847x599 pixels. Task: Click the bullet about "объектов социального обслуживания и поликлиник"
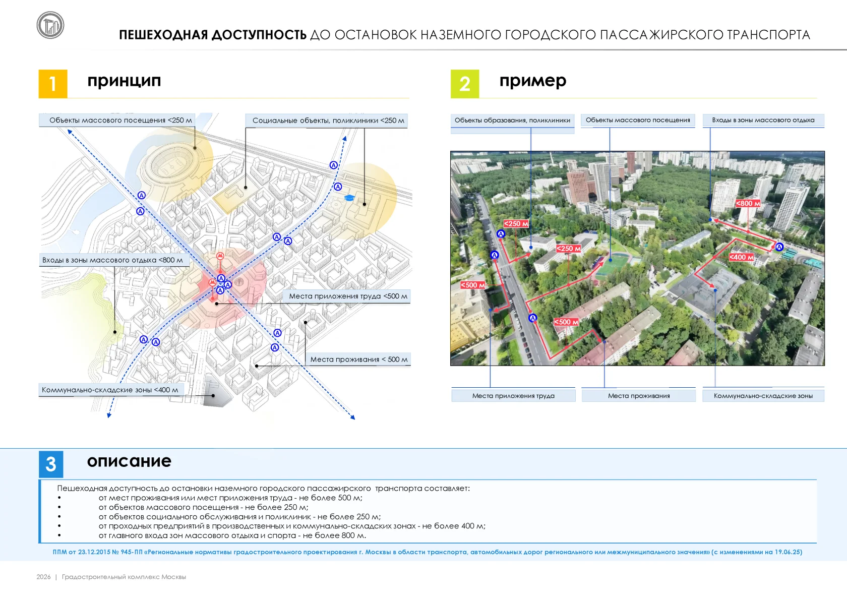pyautogui.click(x=239, y=517)
